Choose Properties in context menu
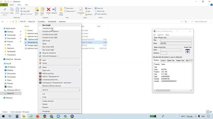Screen dimensions: 213x119 tap(60, 111)
